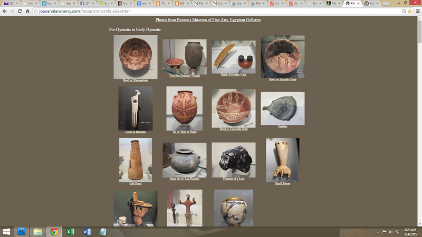Click the browser back arrow
422x237 pixels.
pos(4,11)
